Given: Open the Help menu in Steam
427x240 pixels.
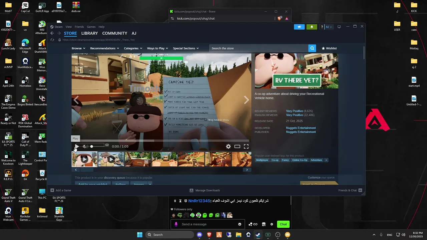Looking at the screenshot, I should [101, 27].
